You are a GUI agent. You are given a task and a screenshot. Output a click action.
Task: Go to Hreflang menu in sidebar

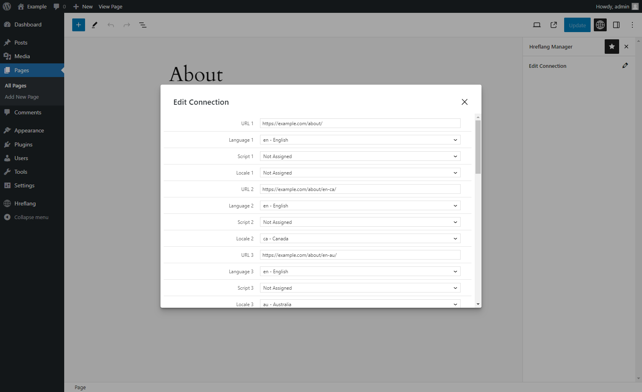click(25, 203)
